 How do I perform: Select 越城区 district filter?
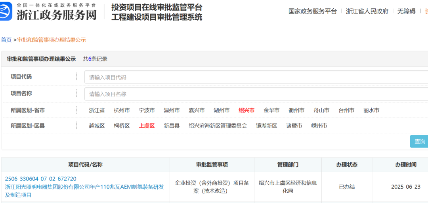pyautogui.click(x=97, y=126)
